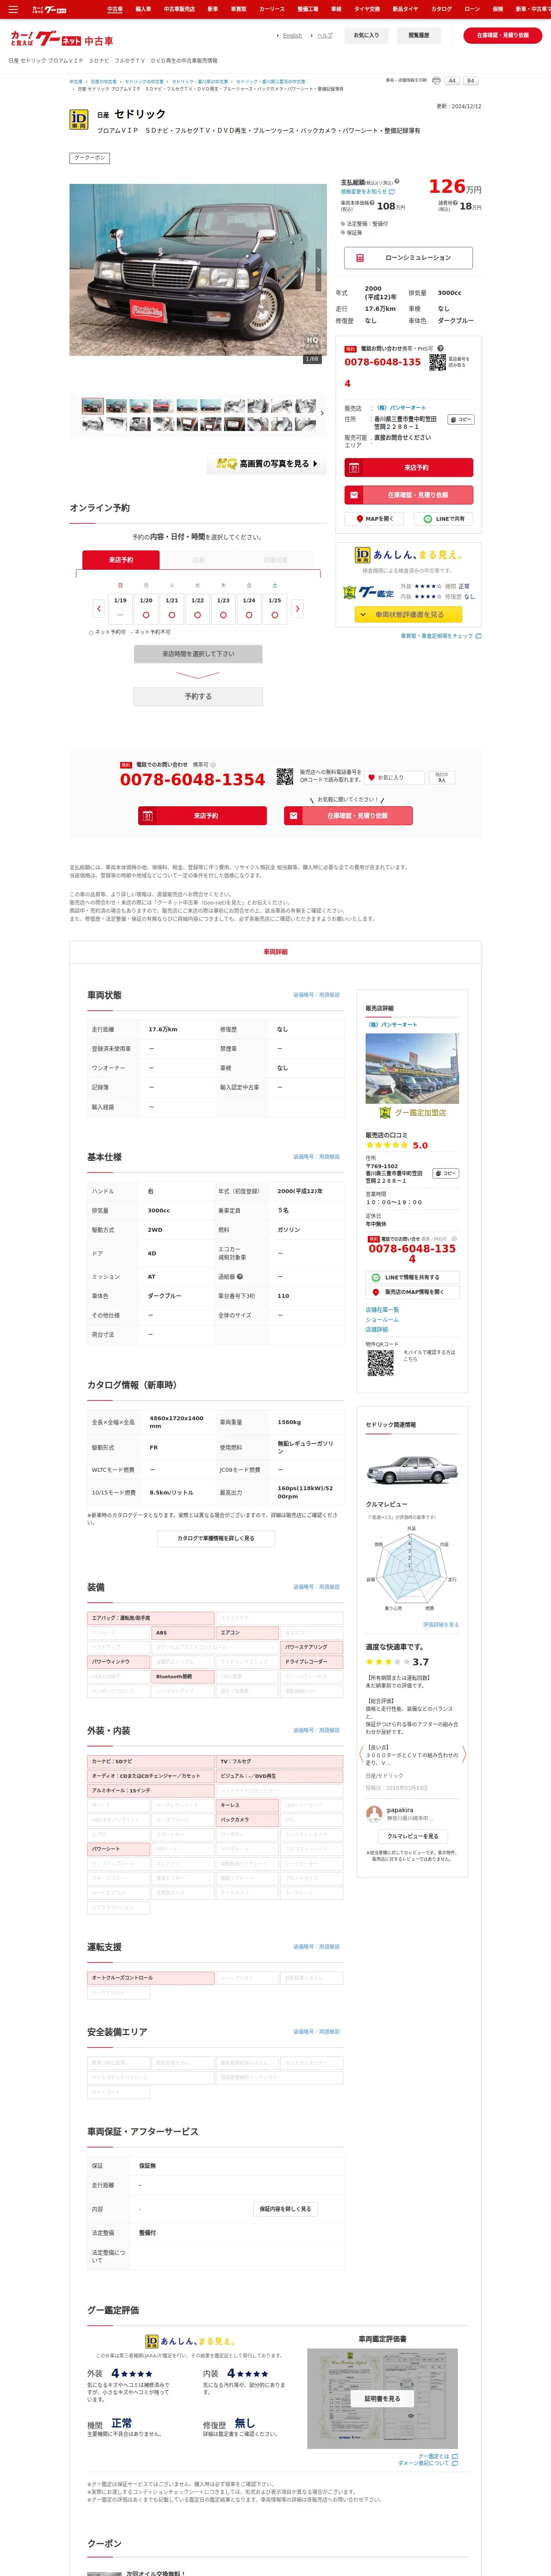551x2576 pixels.
Task: Click the Goo-net 中古車 logo
Action: [62, 39]
